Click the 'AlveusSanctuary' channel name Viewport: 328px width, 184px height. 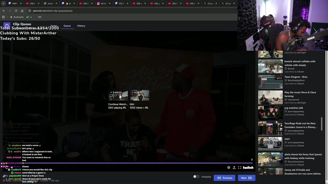tap(296, 162)
